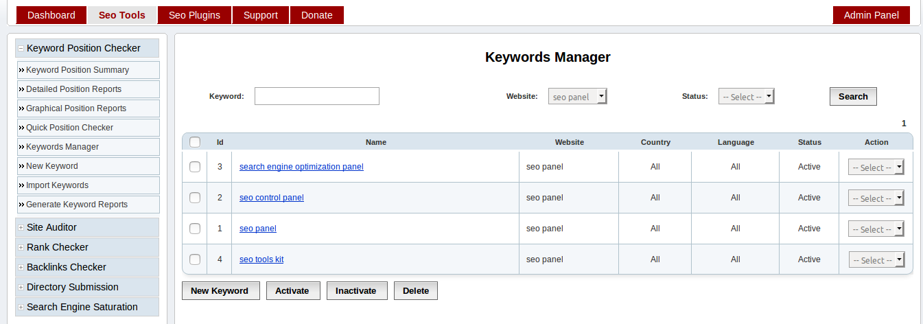
Task: Expand the Rank Checker section
Action: point(87,247)
